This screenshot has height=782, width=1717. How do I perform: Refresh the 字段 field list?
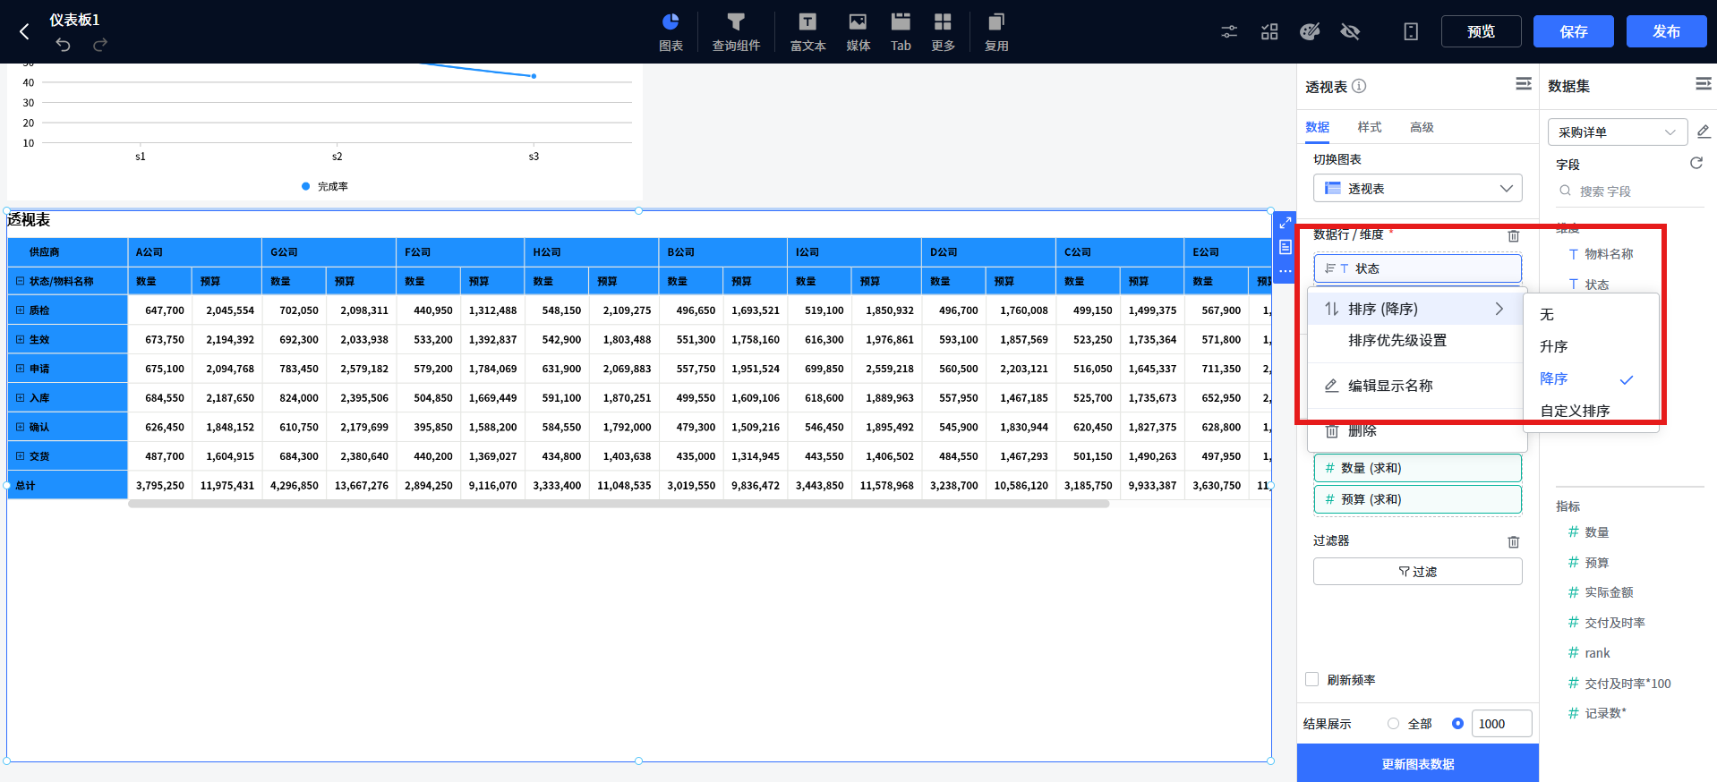pos(1696,163)
